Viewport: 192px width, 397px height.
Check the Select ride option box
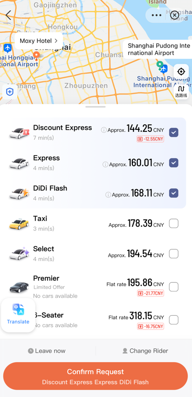174,254
